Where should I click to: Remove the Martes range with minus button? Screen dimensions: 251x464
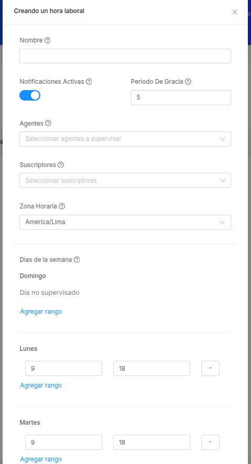(x=210, y=442)
